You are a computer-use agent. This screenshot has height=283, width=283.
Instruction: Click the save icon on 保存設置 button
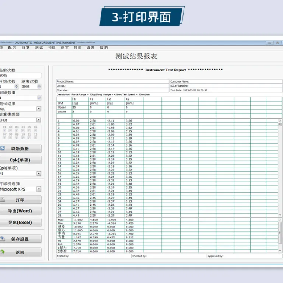click(2, 239)
